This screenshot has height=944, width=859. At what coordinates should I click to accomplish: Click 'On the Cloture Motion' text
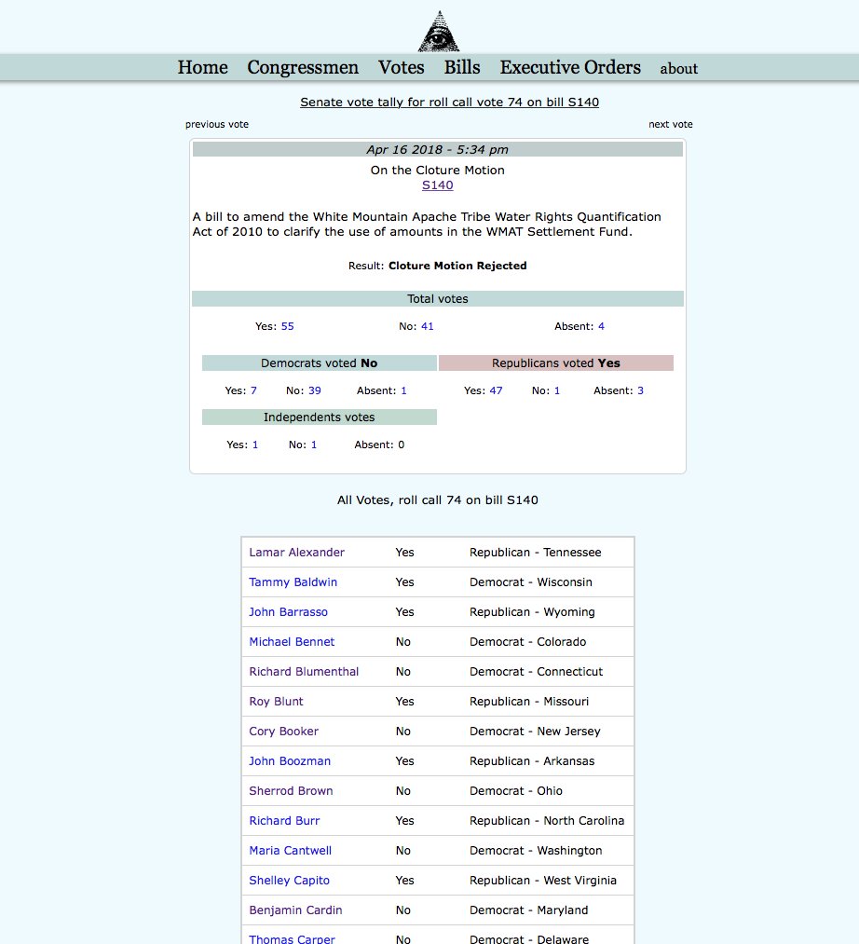(x=438, y=171)
